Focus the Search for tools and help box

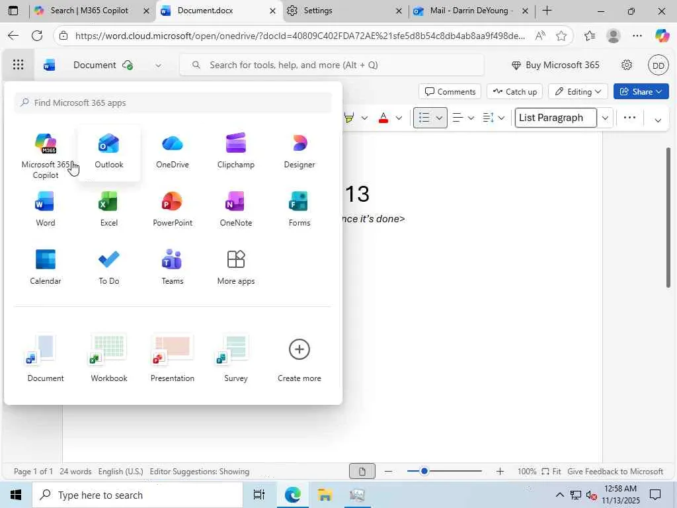tap(332, 65)
